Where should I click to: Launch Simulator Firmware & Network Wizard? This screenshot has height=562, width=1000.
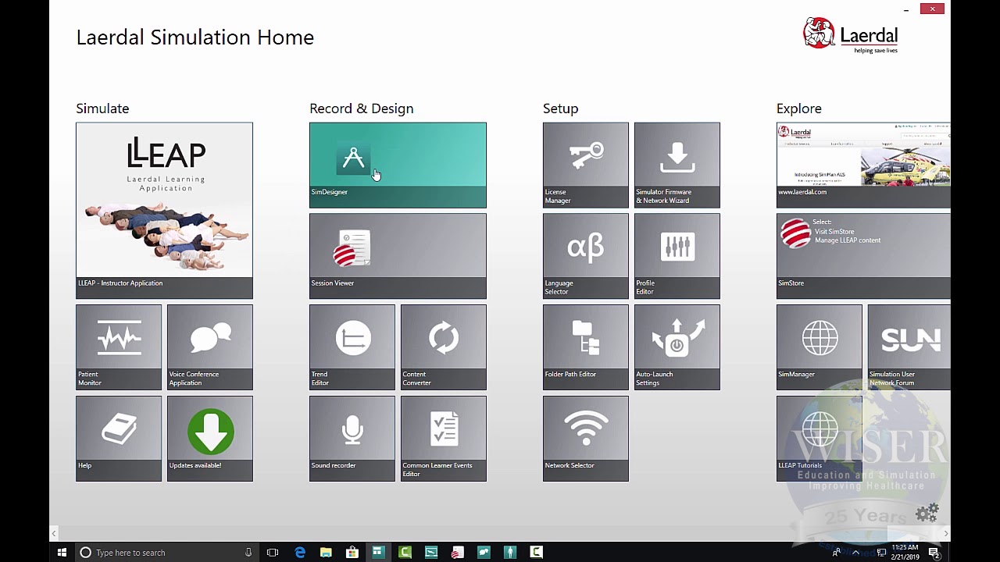pos(677,165)
